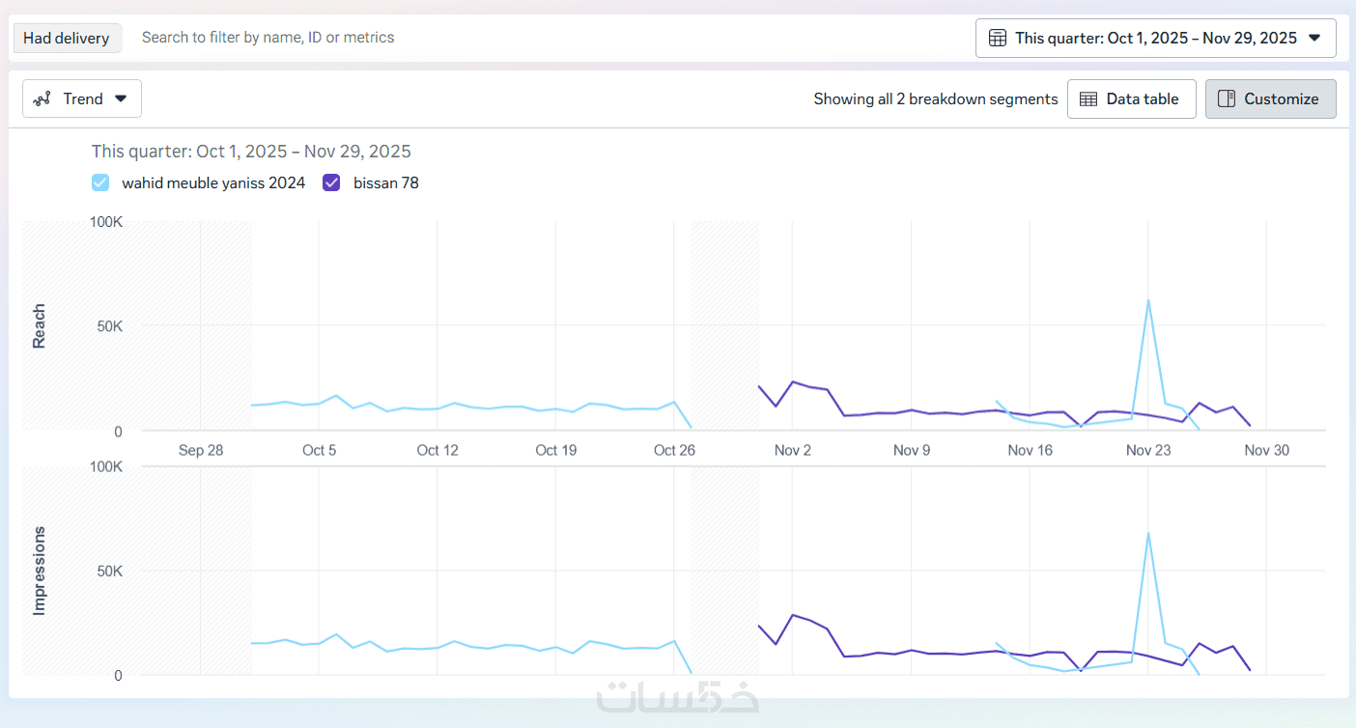This screenshot has width=1356, height=728.
Task: Click the Reach axis title
Action: point(40,326)
